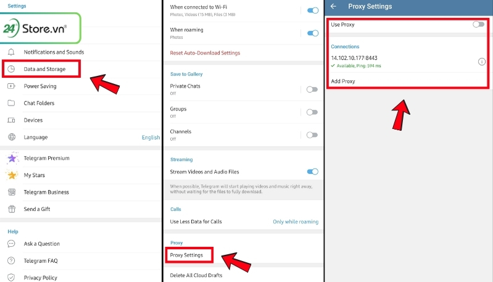Screen dimensions: 493x282
Task: Click the Ask a Question chat bubble icon
Action: pyautogui.click(x=11, y=244)
